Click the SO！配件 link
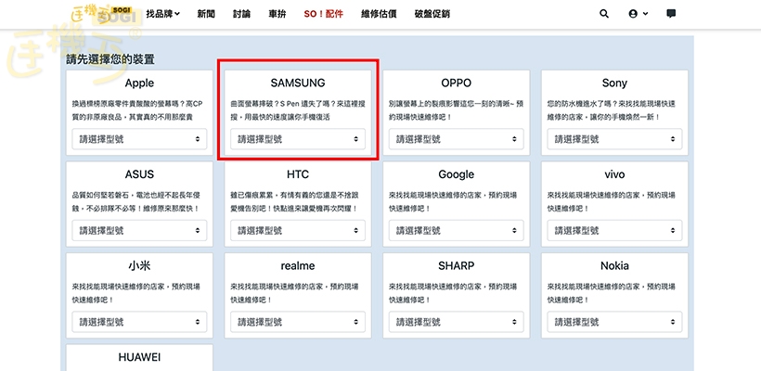 coord(323,15)
